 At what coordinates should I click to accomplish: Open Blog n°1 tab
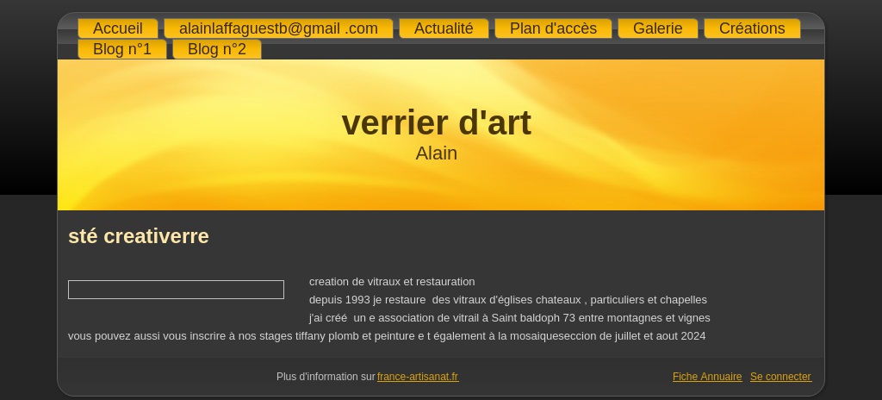[x=122, y=49]
